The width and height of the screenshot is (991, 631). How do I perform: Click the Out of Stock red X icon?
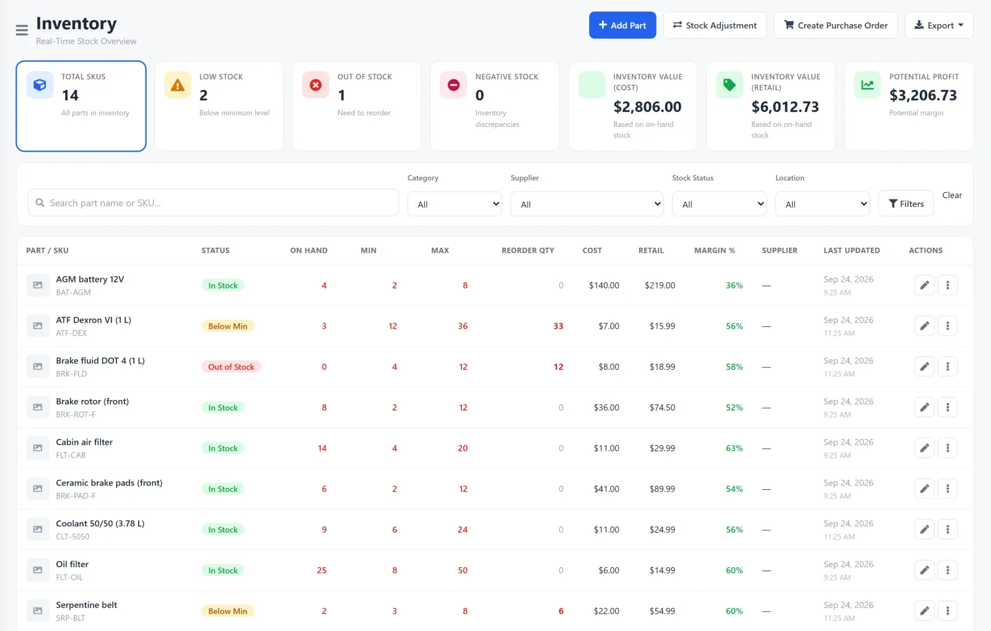tap(316, 85)
